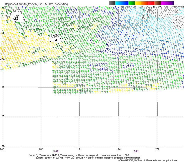Click the legend label '35'
Image resolution: width=185 pixels, height=162 pixels.
154,6
